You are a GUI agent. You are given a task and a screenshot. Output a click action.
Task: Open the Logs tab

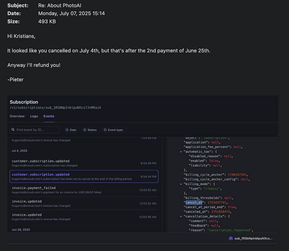(x=34, y=116)
